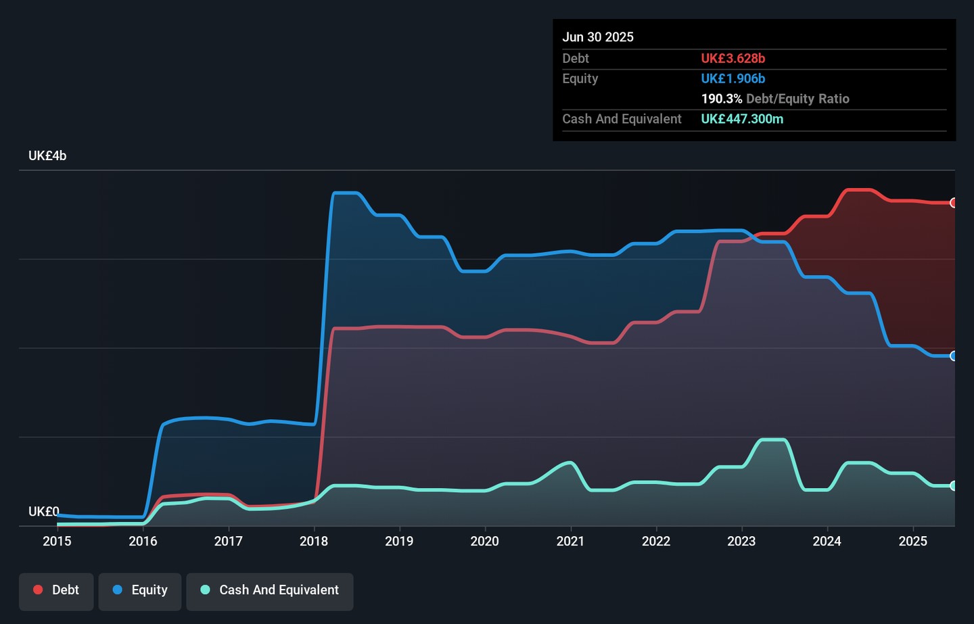This screenshot has height=624, width=974.
Task: Select the UK£447.300m cash value
Action: coord(742,119)
